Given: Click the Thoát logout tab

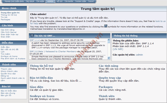Looking at the screenshot, I should (91, 1).
